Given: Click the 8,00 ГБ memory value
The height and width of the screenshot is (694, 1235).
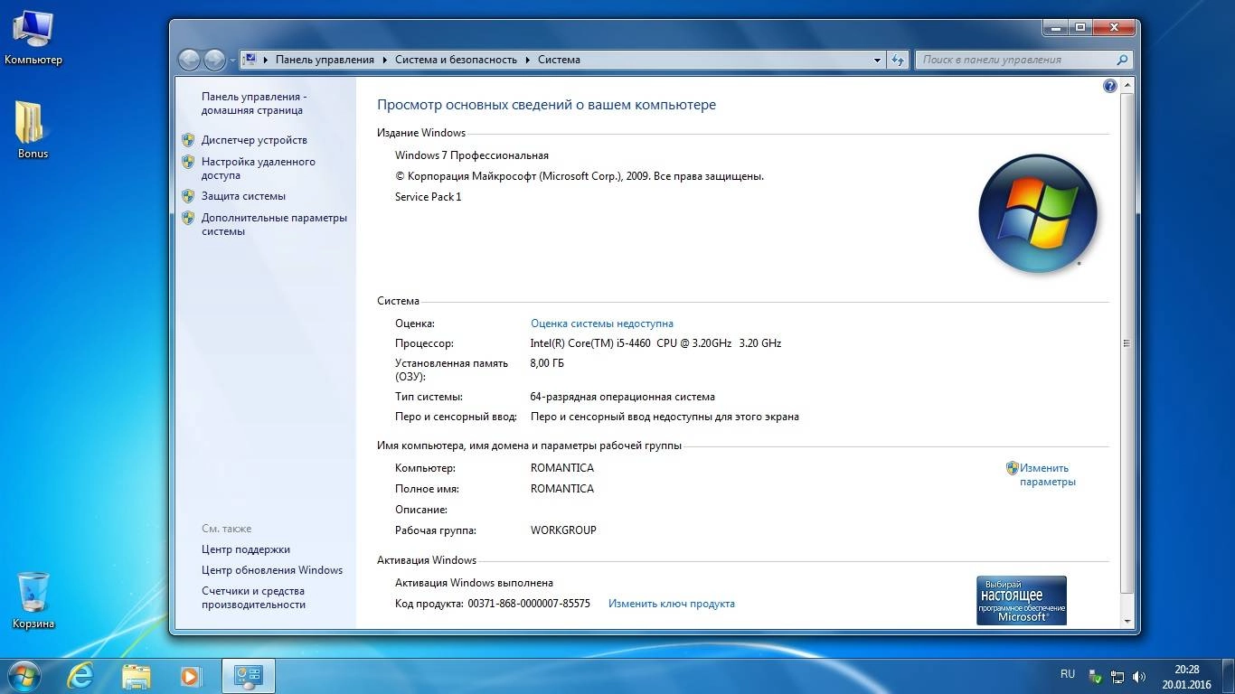Looking at the screenshot, I should point(547,363).
